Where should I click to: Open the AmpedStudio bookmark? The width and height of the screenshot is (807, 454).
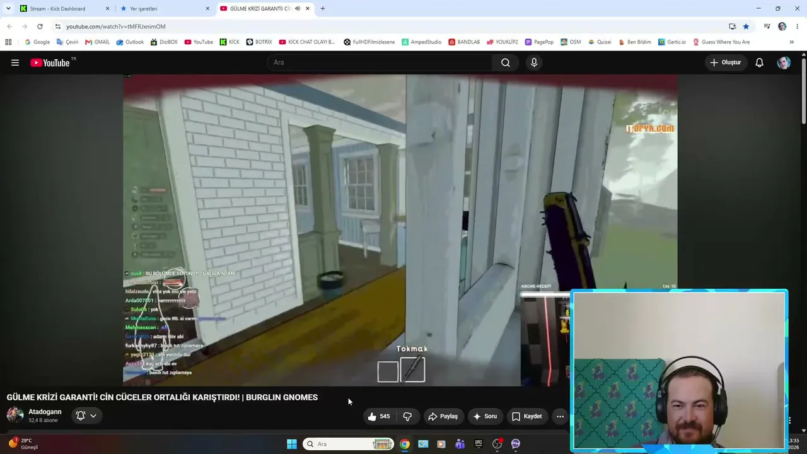tap(421, 42)
